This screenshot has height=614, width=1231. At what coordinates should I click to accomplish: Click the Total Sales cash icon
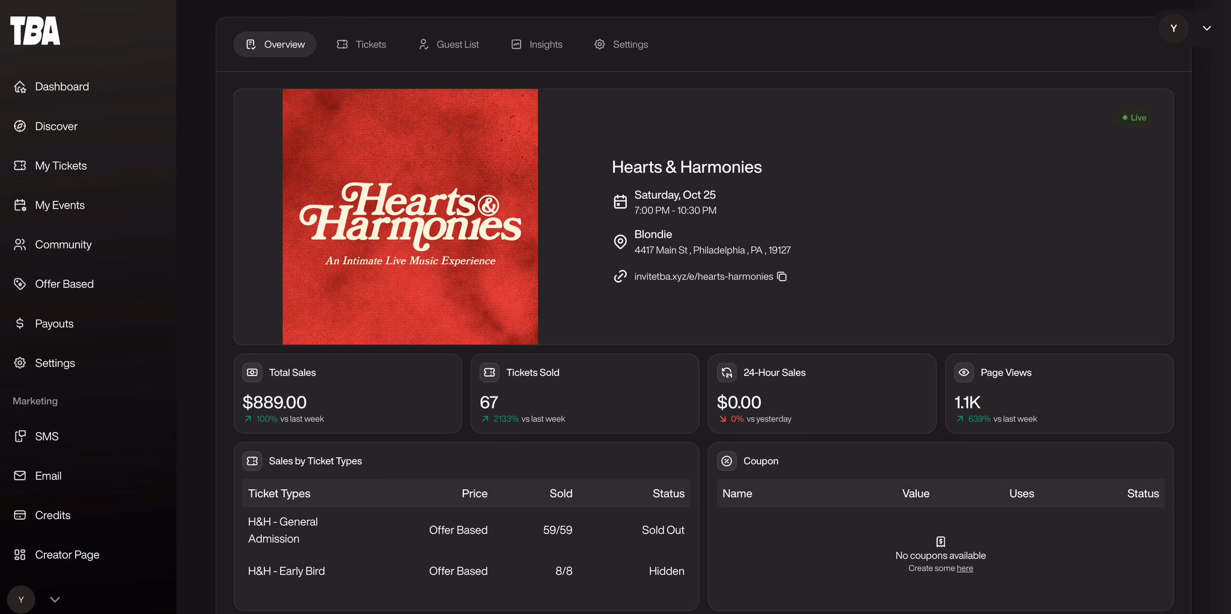click(252, 372)
